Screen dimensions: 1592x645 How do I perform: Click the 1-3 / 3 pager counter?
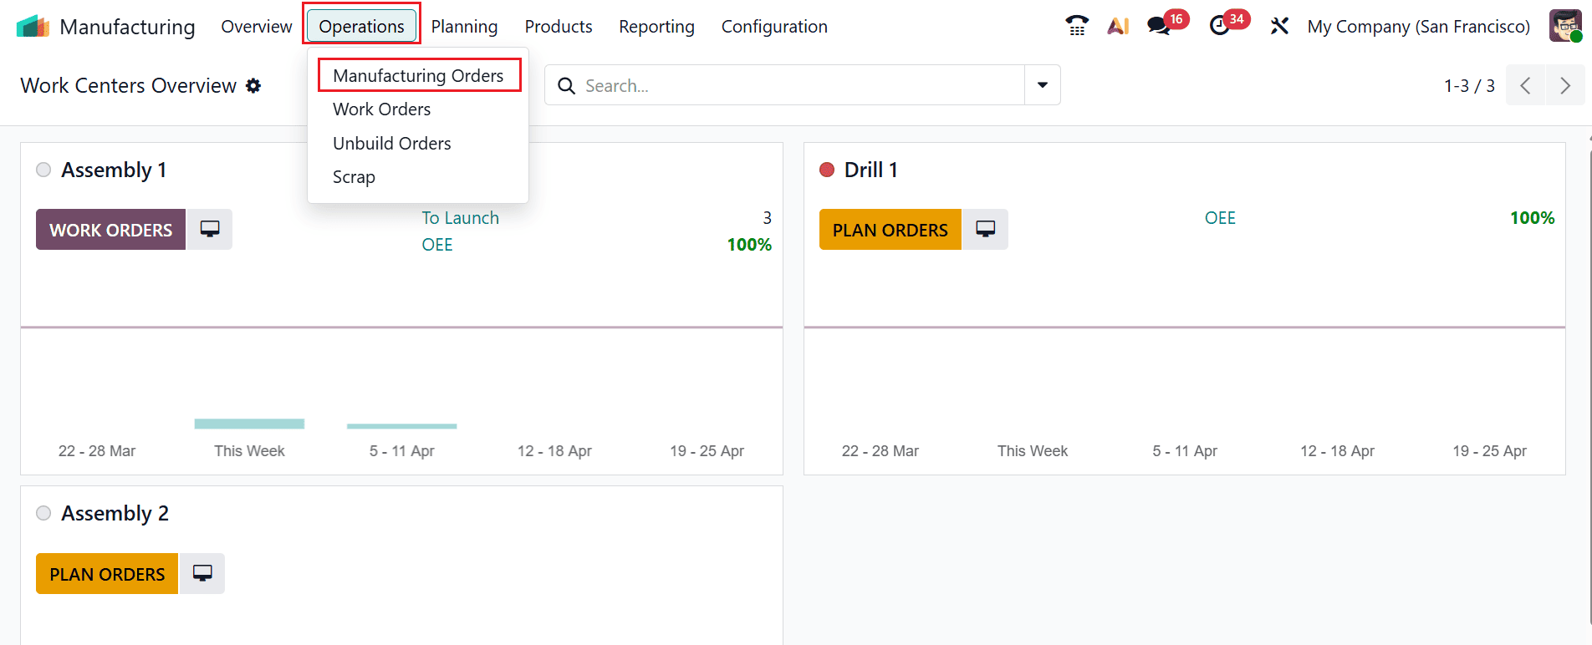coord(1469,85)
